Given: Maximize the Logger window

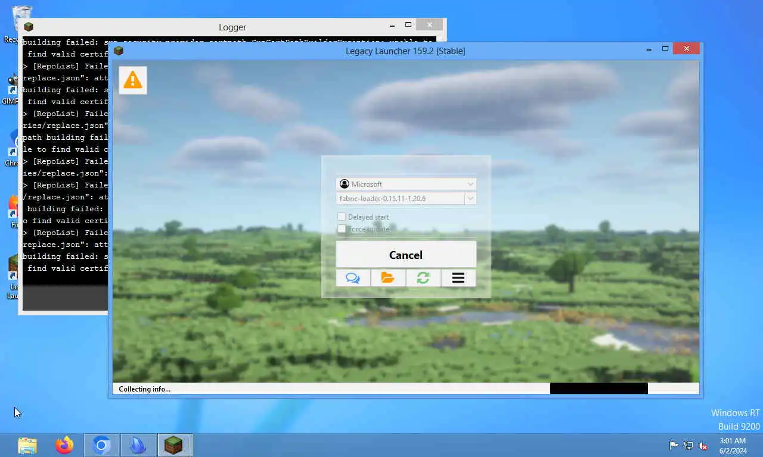Looking at the screenshot, I should point(408,25).
